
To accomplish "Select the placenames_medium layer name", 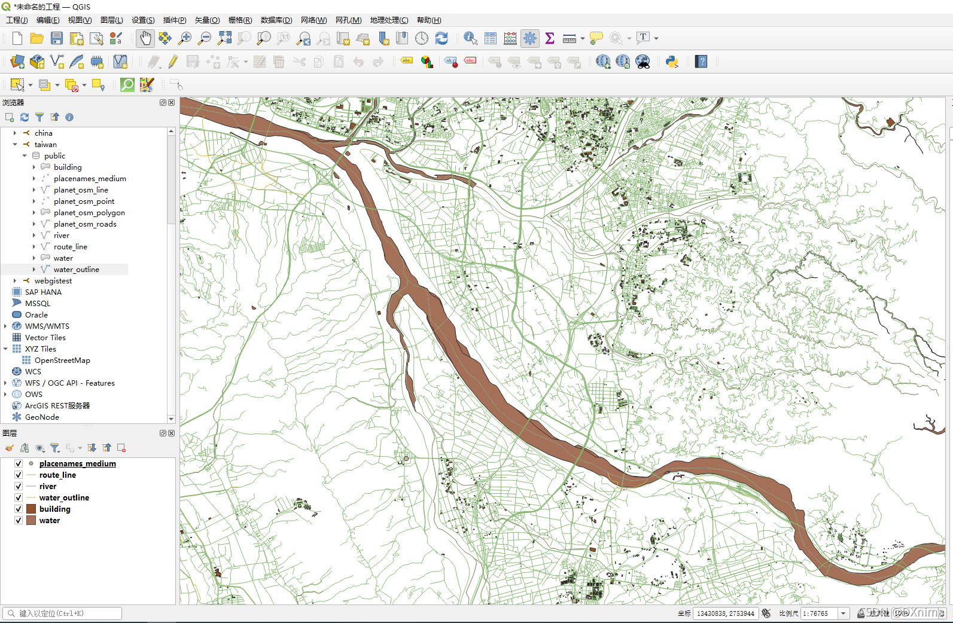I will (78, 463).
